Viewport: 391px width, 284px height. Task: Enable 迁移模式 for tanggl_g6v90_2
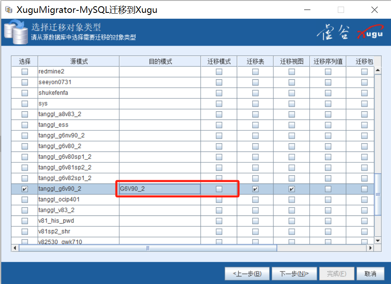coord(219,189)
